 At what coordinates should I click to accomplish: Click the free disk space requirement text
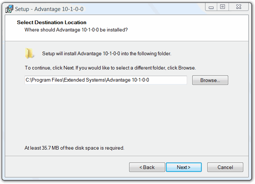coord(74,148)
